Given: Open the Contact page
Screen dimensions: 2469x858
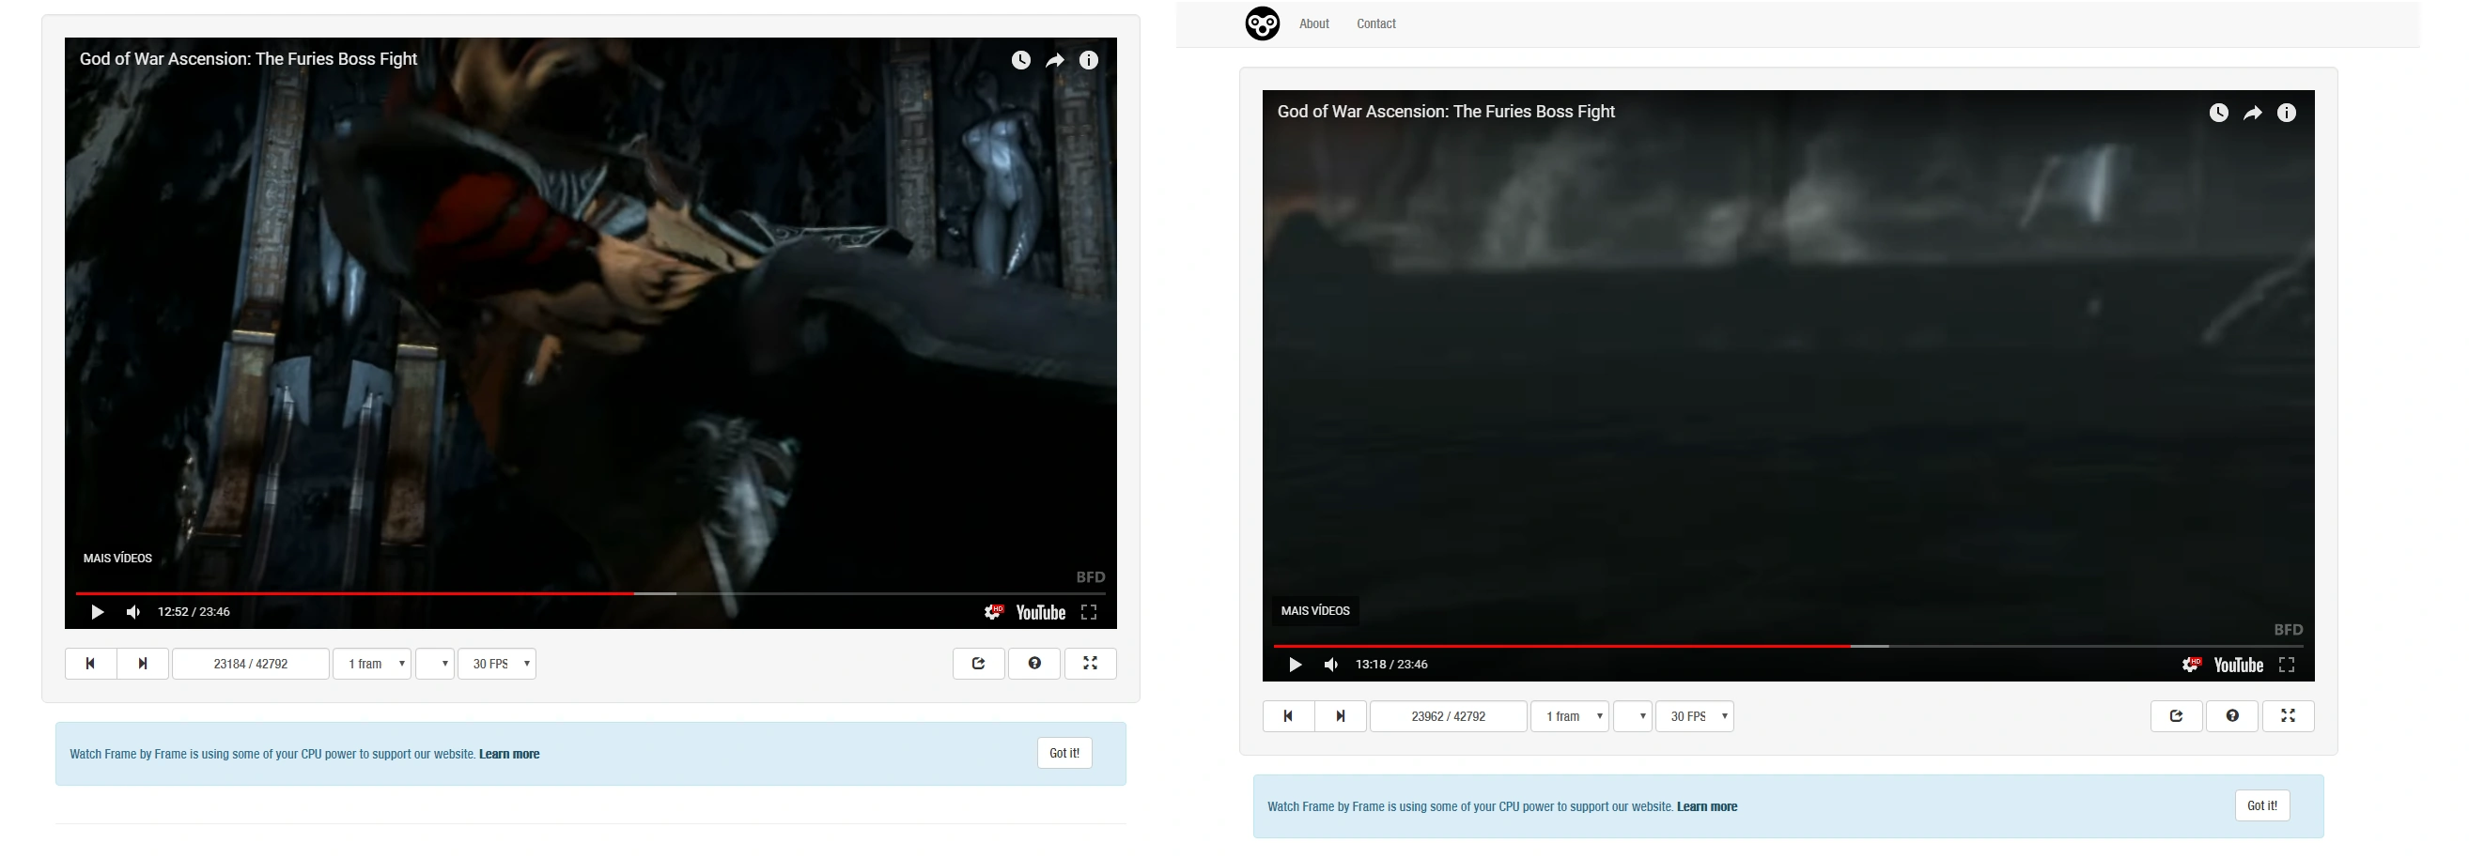Looking at the screenshot, I should point(1376,24).
